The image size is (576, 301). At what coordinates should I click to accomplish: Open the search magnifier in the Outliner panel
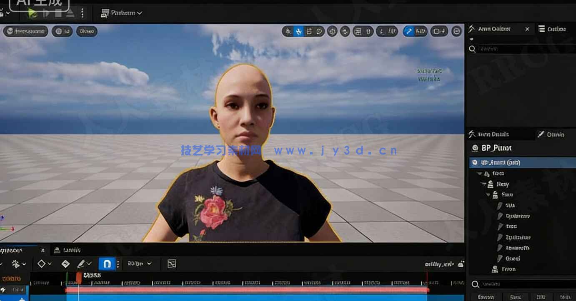473,49
